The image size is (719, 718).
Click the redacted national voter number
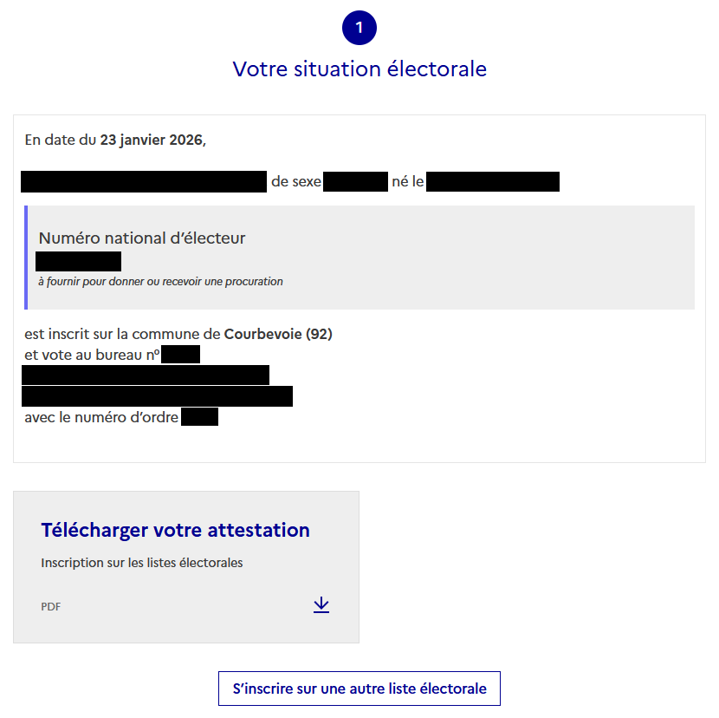tap(78, 261)
